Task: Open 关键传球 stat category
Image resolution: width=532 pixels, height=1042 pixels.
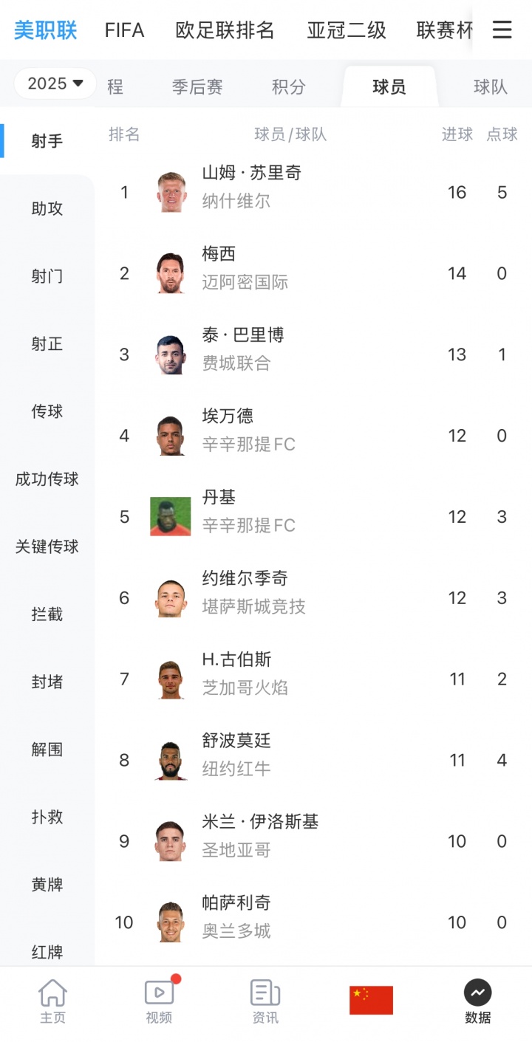Action: pos(47,547)
